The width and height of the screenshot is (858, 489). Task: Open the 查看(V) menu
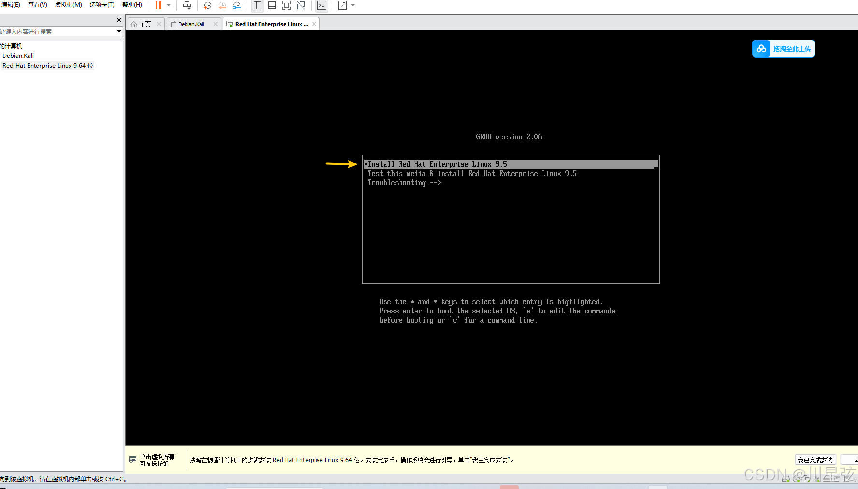(x=38, y=5)
